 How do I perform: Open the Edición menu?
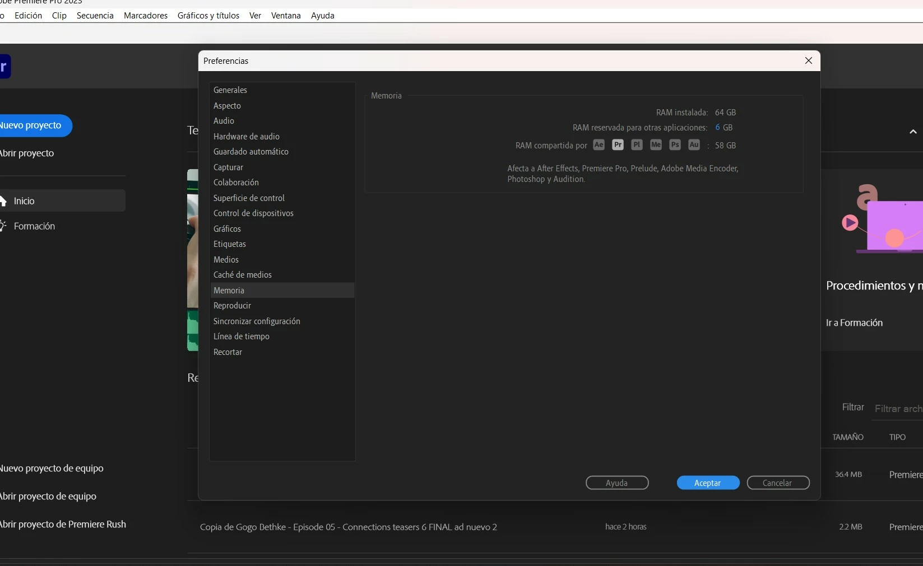tap(28, 16)
